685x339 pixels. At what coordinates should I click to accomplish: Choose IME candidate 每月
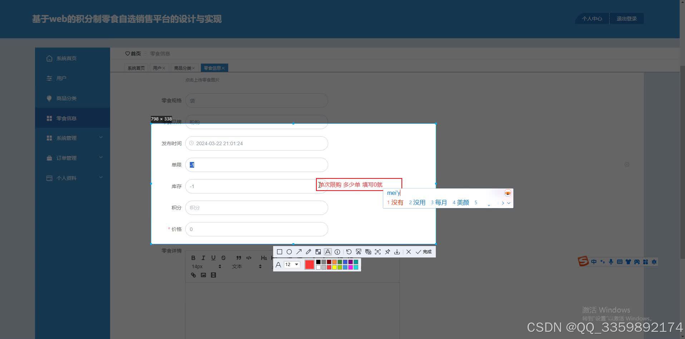click(439, 202)
